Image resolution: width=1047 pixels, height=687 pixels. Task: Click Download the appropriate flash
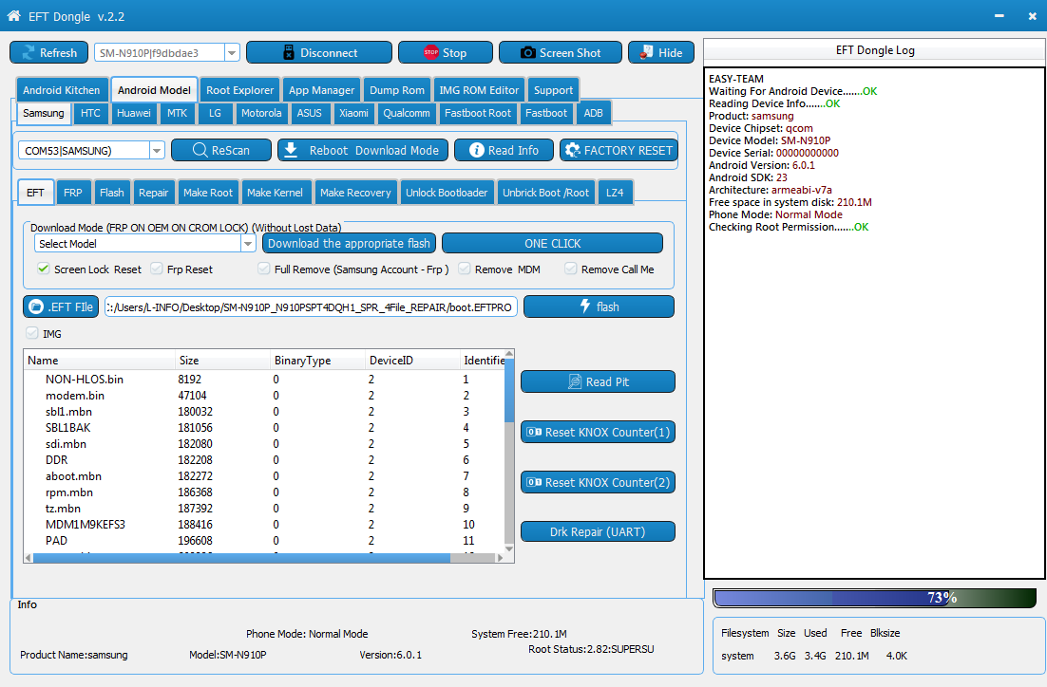349,244
